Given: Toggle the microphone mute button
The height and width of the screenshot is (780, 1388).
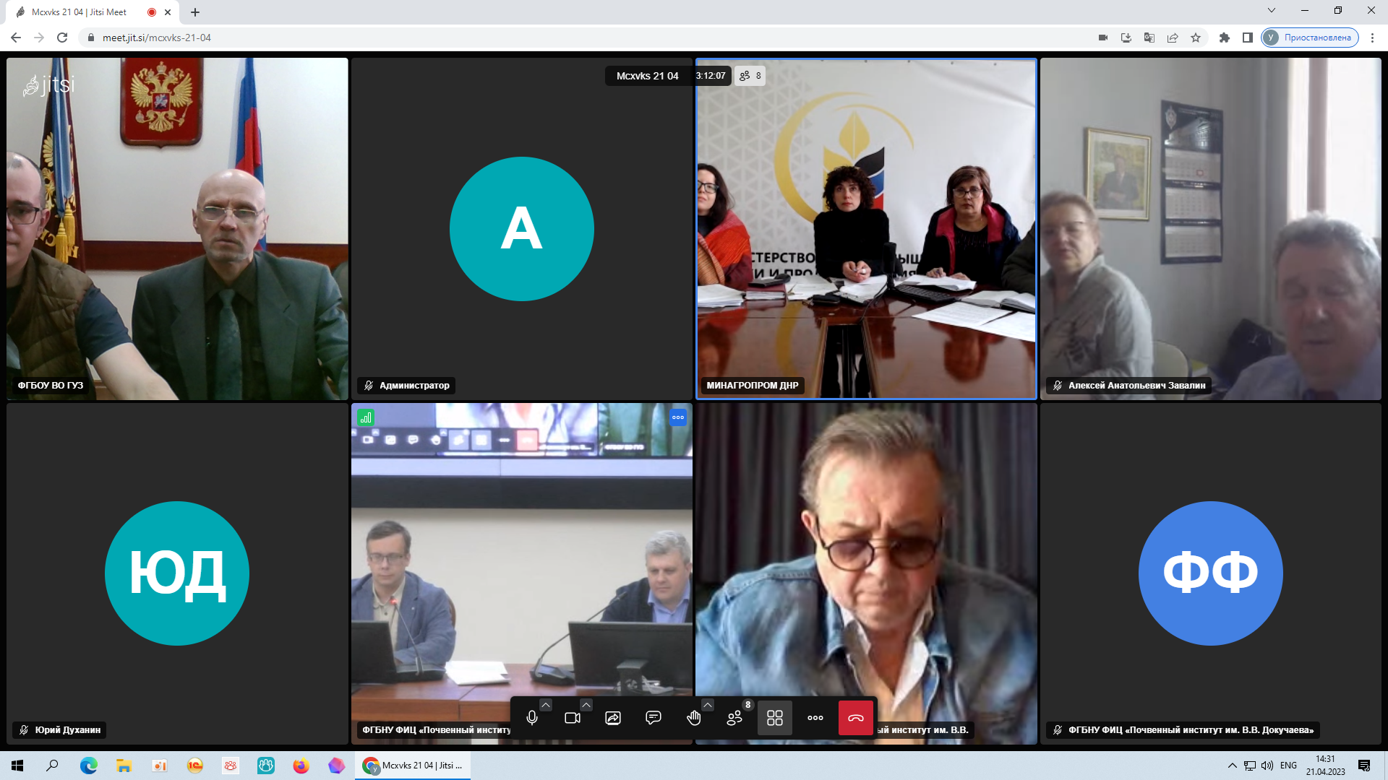Looking at the screenshot, I should [x=532, y=718].
